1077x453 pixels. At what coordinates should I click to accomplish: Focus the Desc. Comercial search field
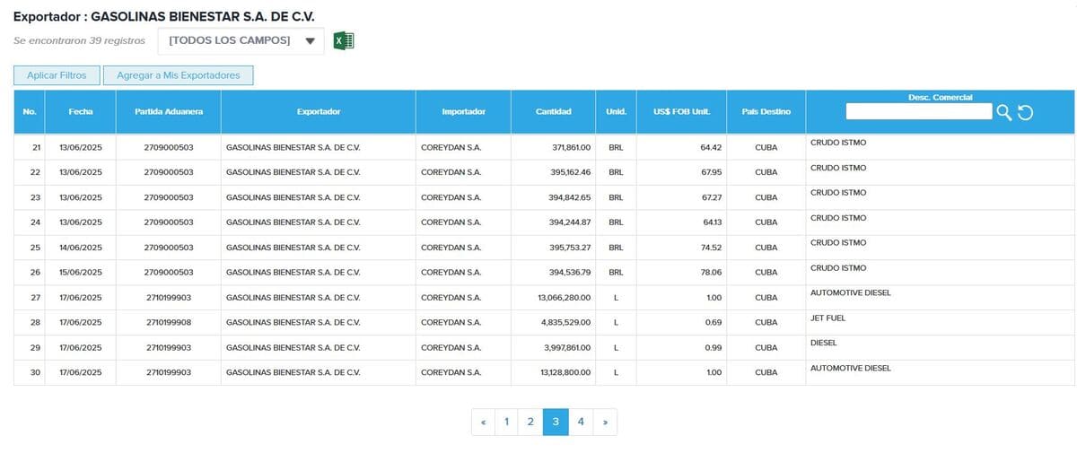point(919,111)
